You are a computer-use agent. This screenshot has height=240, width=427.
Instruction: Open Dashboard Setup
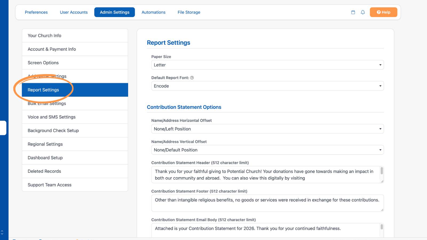(75, 158)
